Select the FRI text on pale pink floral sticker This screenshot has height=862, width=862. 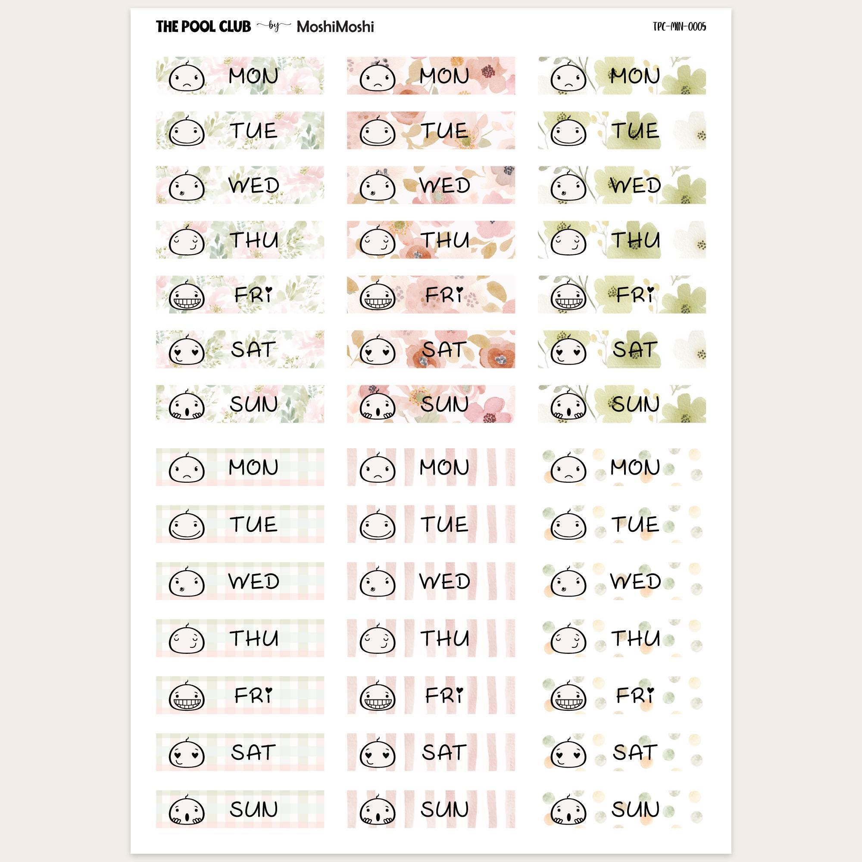pos(253,295)
